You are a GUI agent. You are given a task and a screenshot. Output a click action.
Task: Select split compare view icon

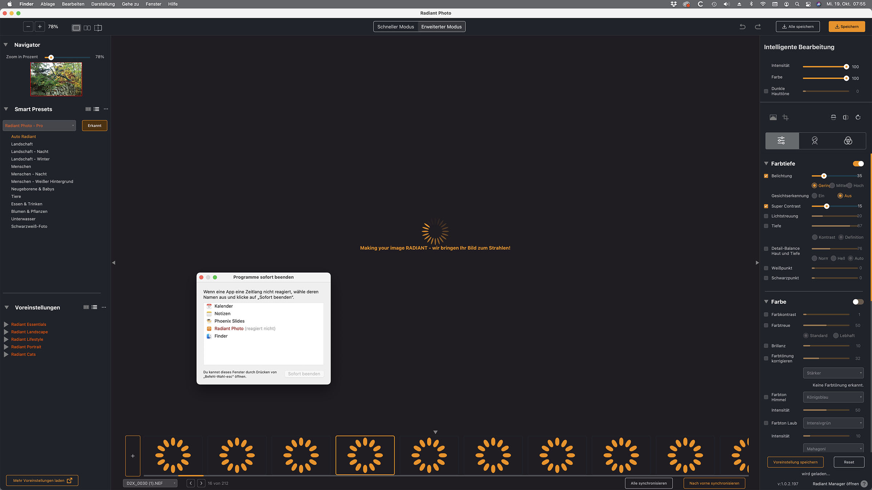click(98, 28)
